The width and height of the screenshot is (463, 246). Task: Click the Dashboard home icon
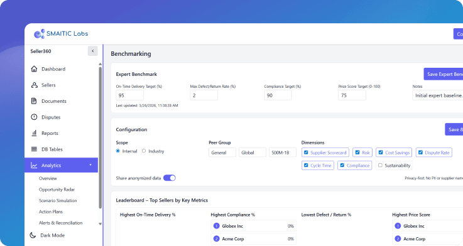click(35, 69)
